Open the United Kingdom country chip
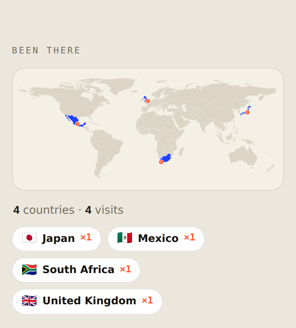Viewport: 296px width, 328px height. (x=87, y=301)
